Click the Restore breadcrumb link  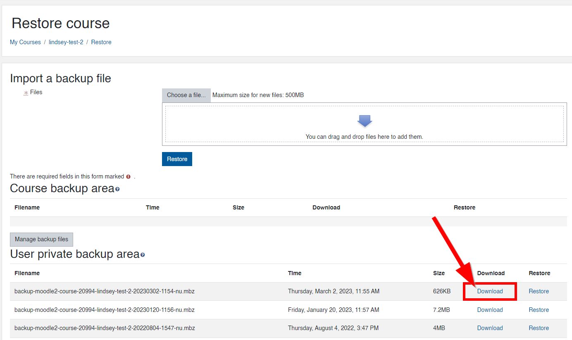(x=101, y=42)
